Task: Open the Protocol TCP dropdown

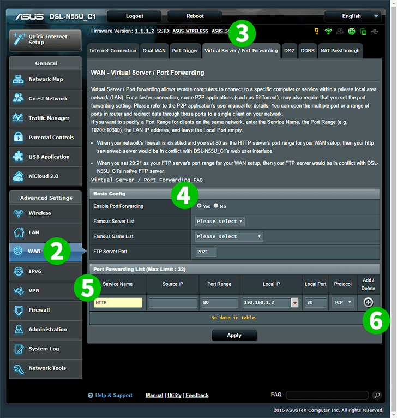Action: click(342, 302)
